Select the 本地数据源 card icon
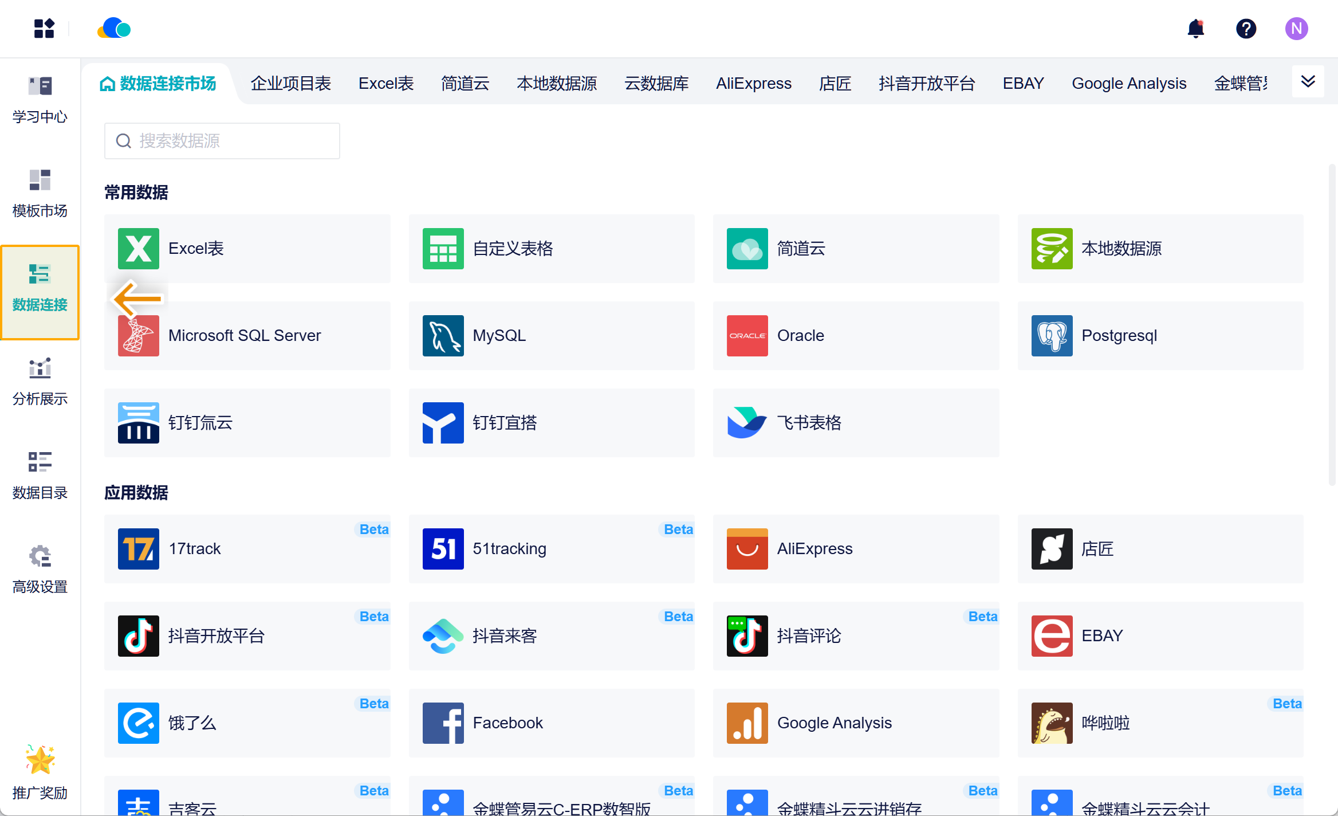The image size is (1338, 816). 1052,249
